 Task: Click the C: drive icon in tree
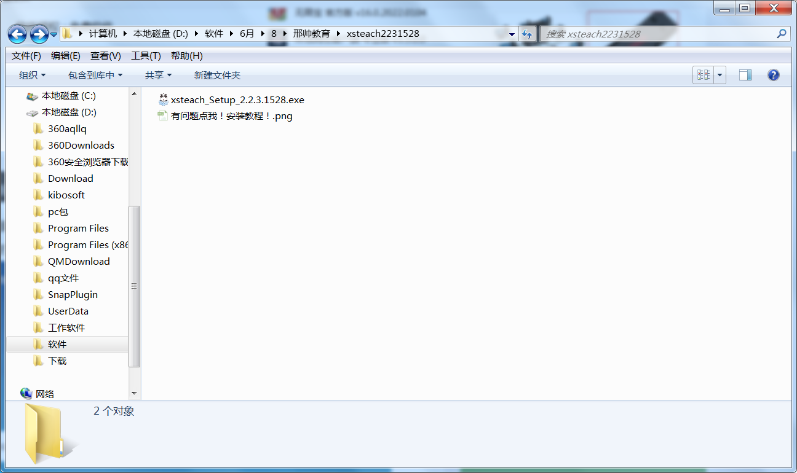point(32,96)
